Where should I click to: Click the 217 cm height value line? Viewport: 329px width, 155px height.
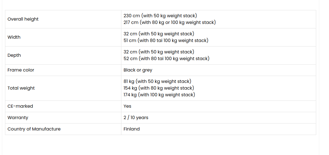coord(170,23)
